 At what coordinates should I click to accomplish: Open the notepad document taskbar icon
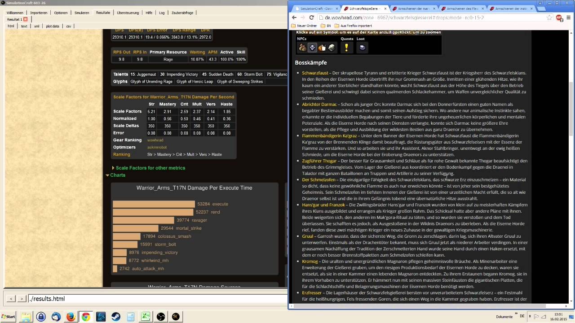pyautogui.click(x=130, y=317)
